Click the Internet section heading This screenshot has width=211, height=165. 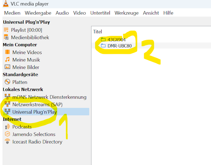tap(12, 119)
